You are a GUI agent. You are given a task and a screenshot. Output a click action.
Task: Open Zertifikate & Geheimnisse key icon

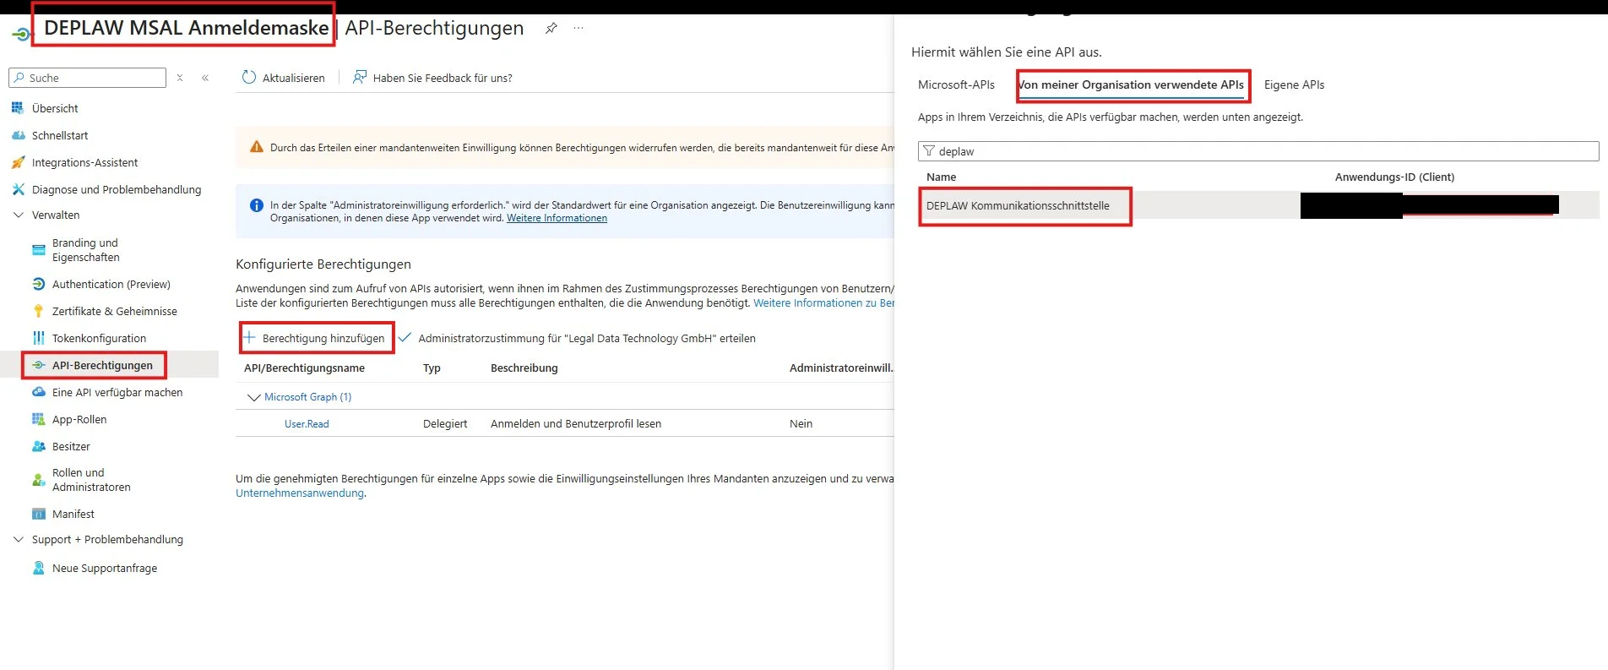(38, 311)
